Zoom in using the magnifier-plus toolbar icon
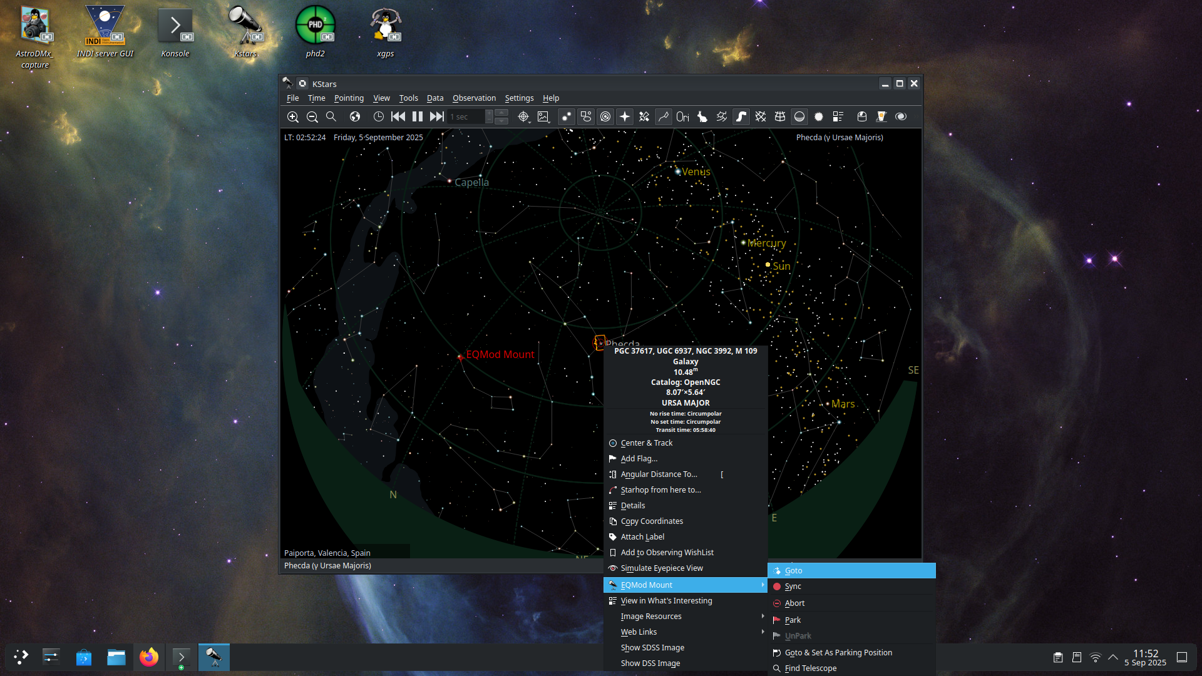 (x=292, y=117)
